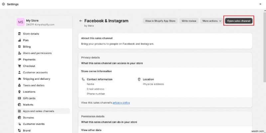
Task: Click the Apps and sales channels grid icon
Action: [19, 111]
